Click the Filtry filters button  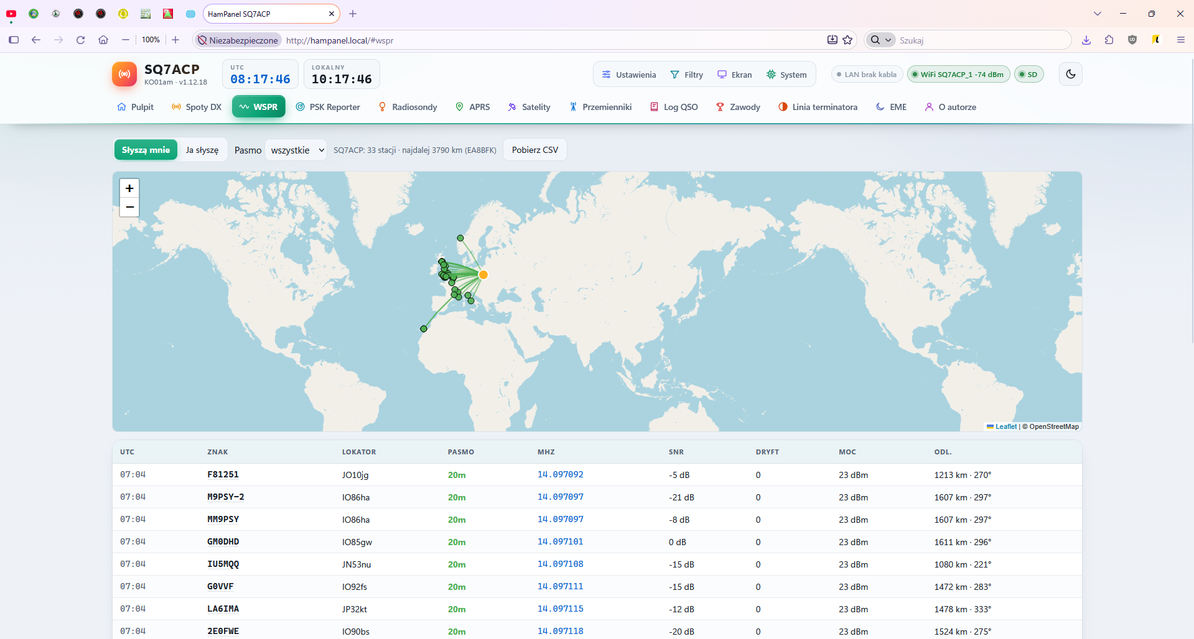coord(686,75)
